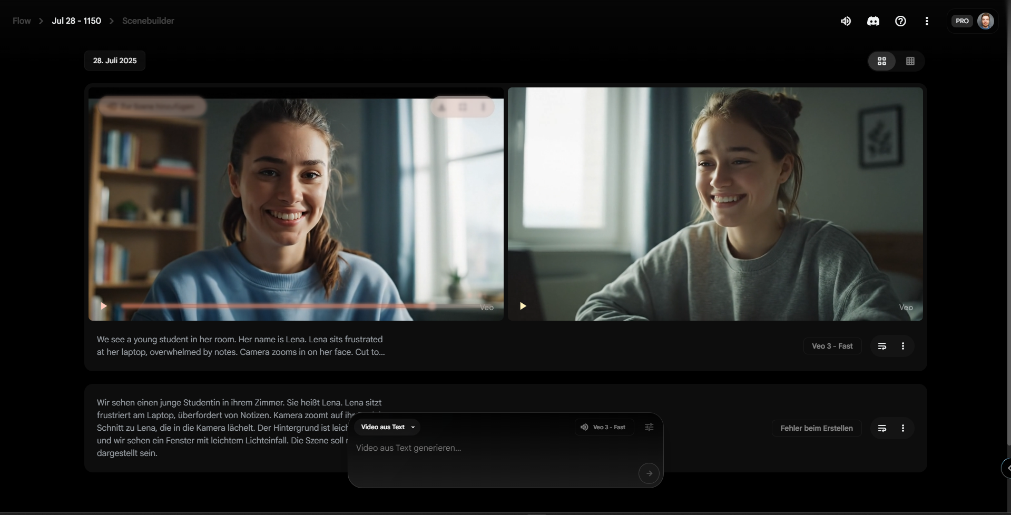This screenshot has height=515, width=1011.
Task: Go to Flow in the breadcrumb
Action: 22,21
